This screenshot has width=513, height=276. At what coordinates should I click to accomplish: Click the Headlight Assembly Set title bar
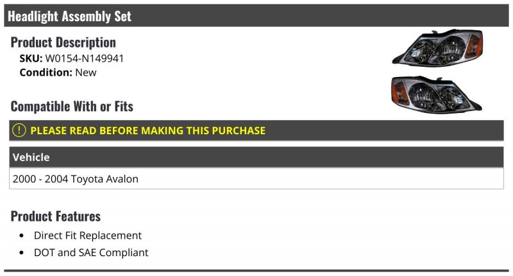(256, 15)
